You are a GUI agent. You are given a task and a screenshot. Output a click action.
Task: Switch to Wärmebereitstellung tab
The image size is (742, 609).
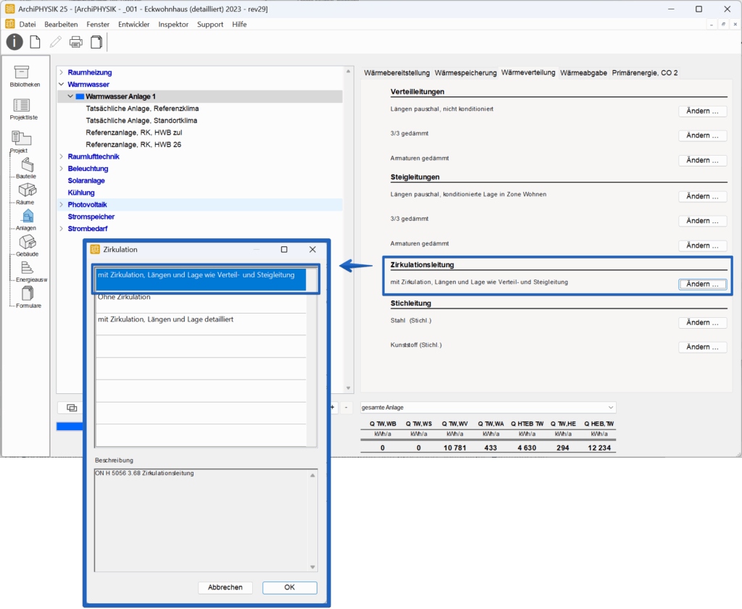pyautogui.click(x=396, y=73)
